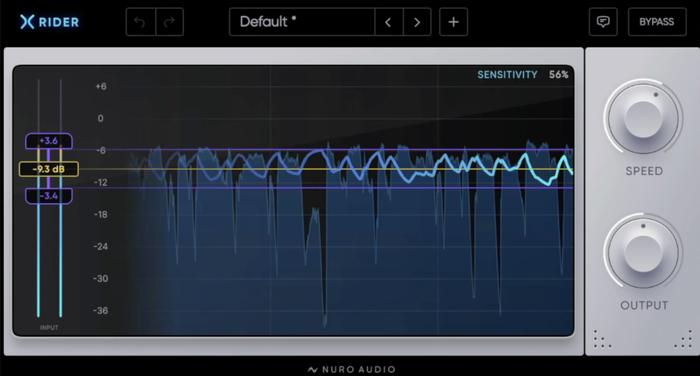Click the undo arrow button

click(x=141, y=22)
